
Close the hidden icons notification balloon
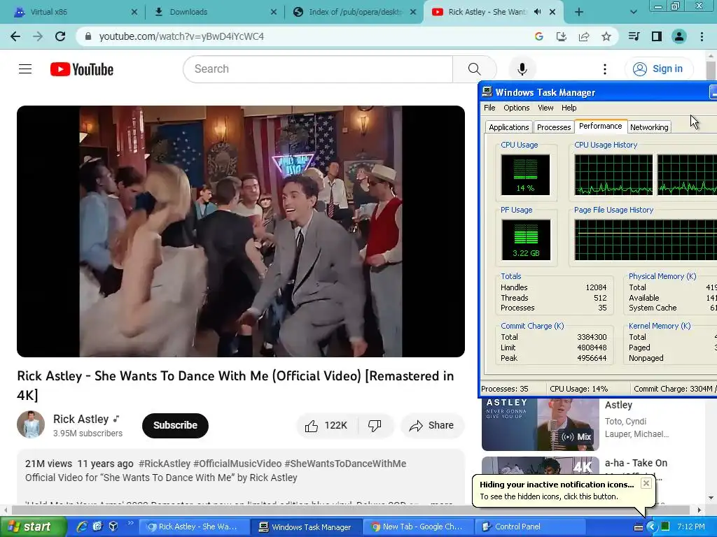pyautogui.click(x=646, y=483)
